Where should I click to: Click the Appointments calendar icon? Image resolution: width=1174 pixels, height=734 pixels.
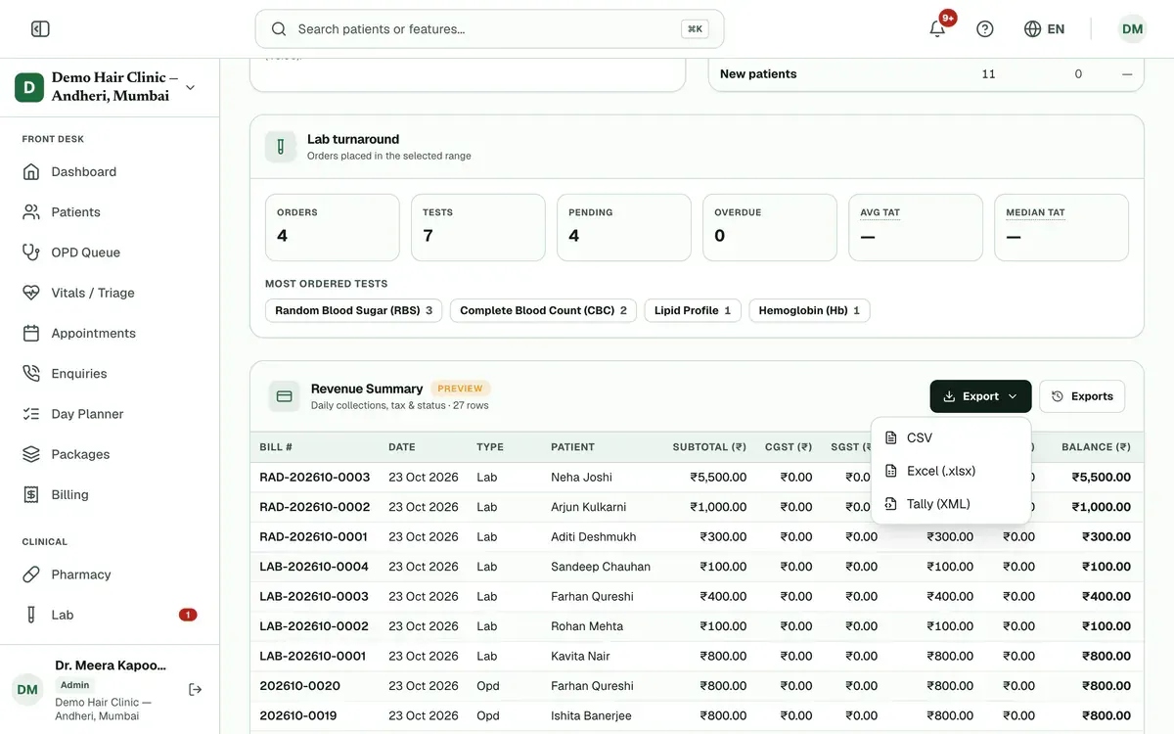31,334
